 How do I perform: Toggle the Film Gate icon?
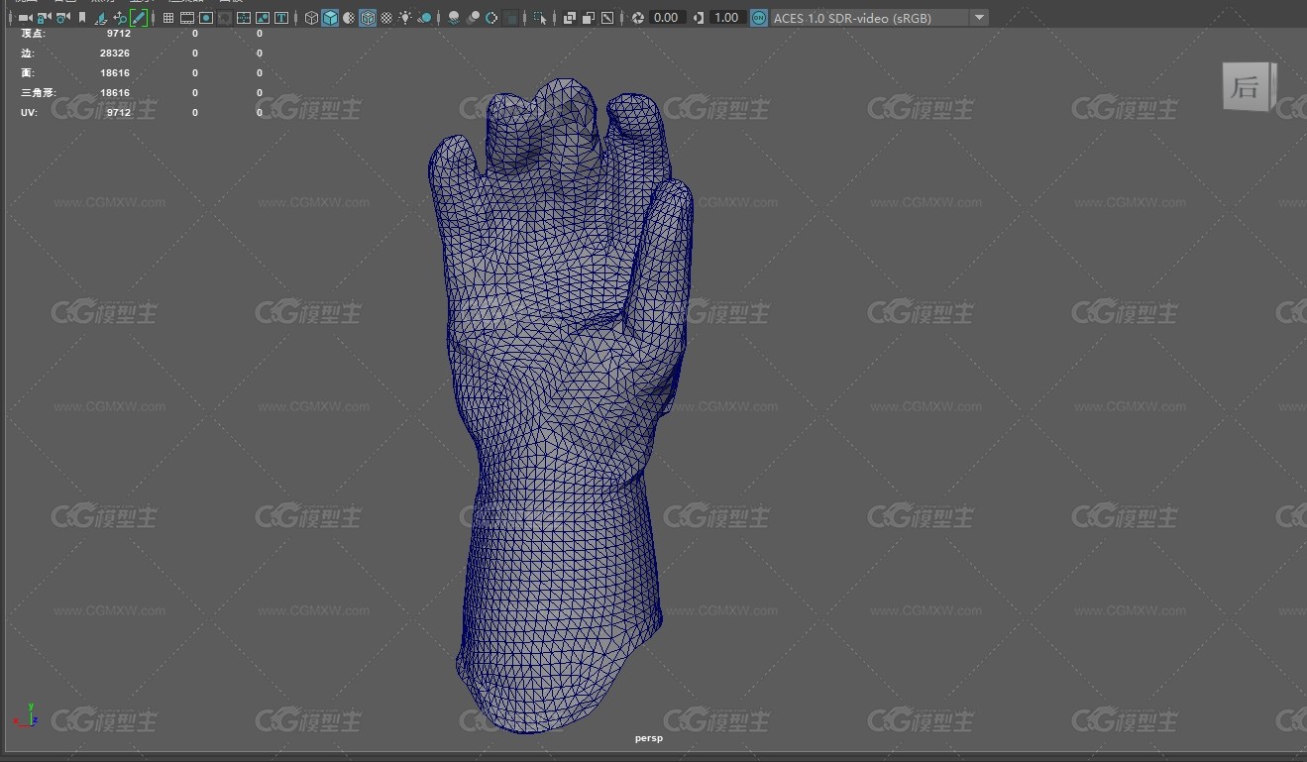[x=187, y=18]
